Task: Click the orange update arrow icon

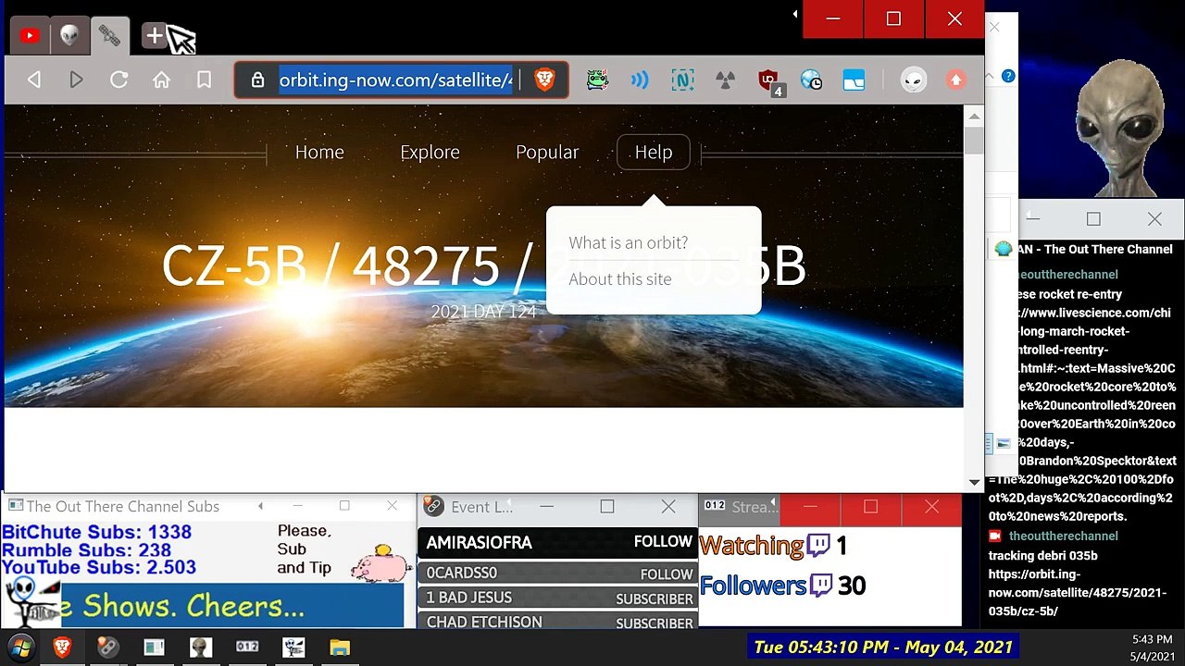Action: 956,80
